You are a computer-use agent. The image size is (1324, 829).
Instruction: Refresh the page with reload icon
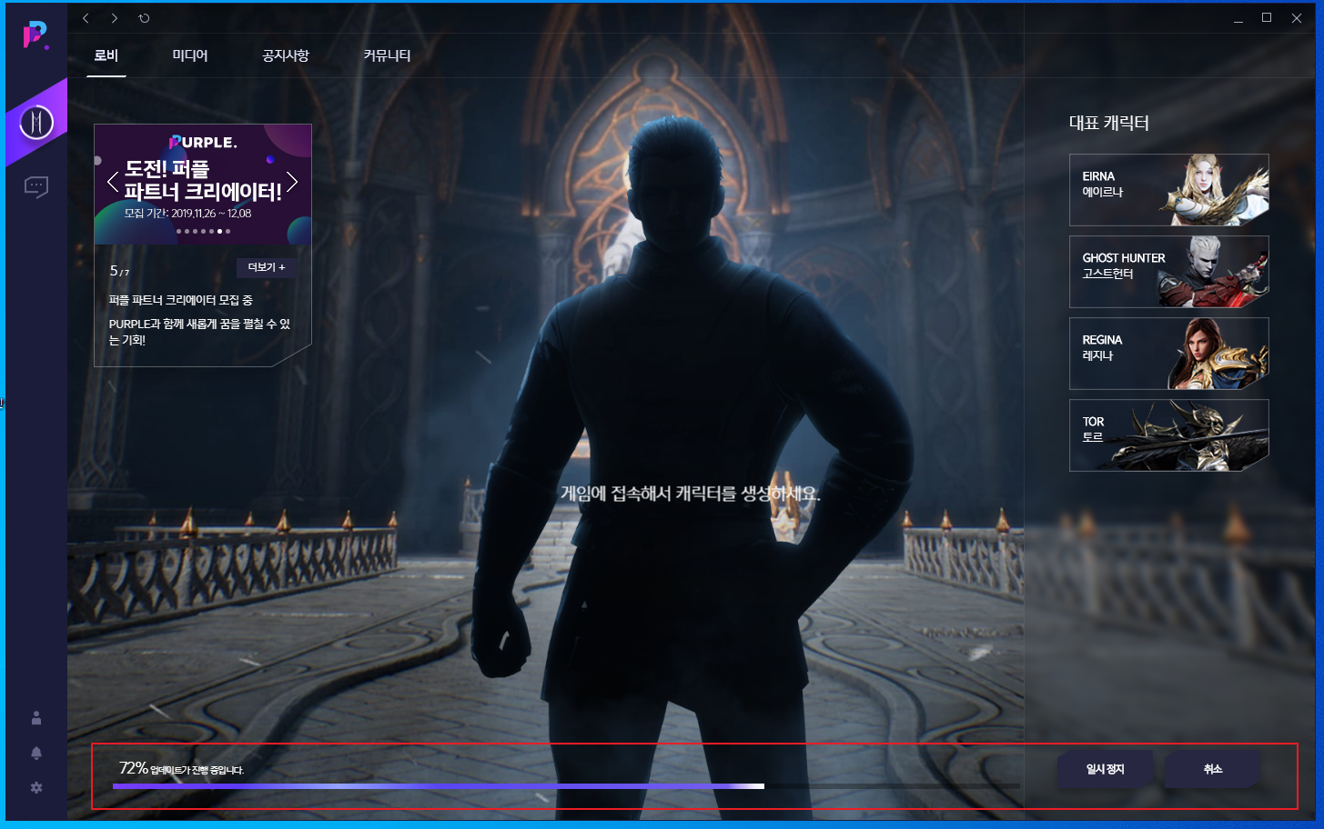click(x=144, y=18)
